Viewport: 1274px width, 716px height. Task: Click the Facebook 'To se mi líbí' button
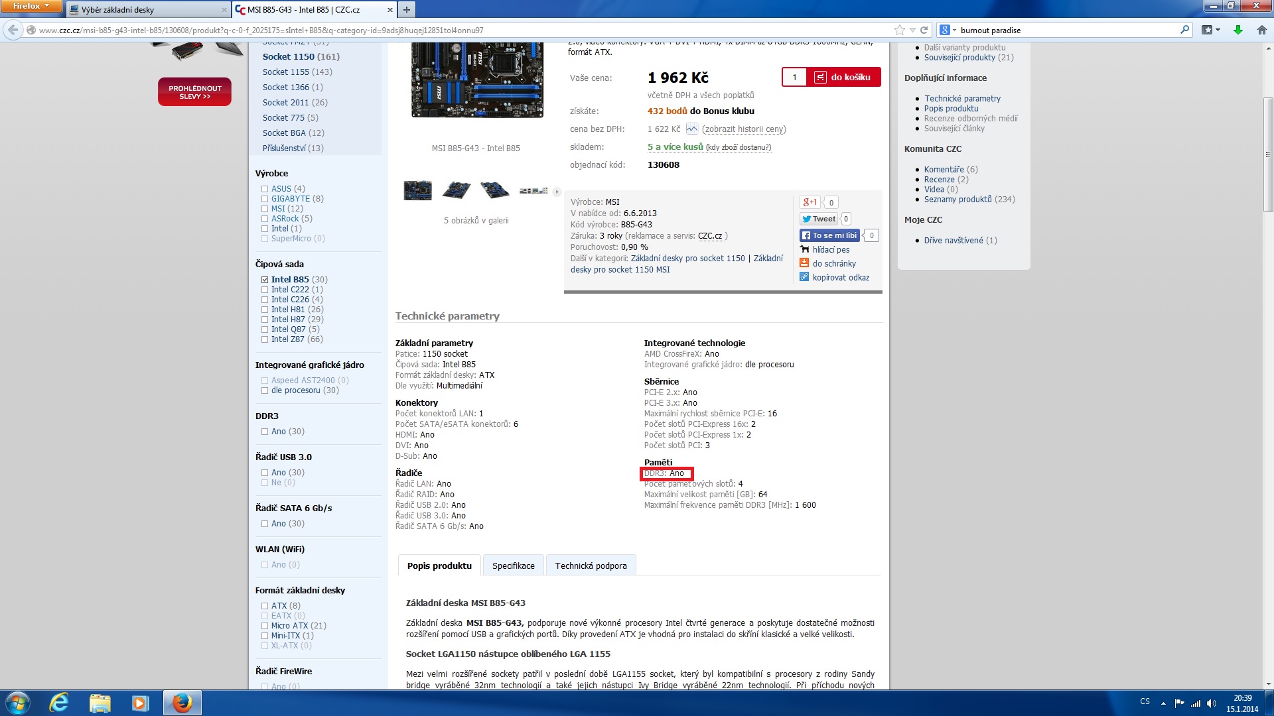tap(829, 235)
